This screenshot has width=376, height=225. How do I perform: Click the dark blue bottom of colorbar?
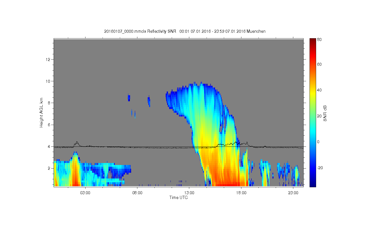[313, 184]
